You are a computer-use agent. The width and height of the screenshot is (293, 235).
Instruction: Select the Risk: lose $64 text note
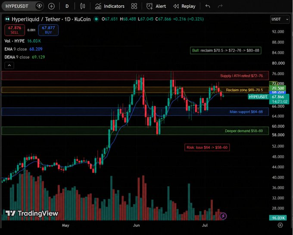pyautogui.click(x=207, y=147)
